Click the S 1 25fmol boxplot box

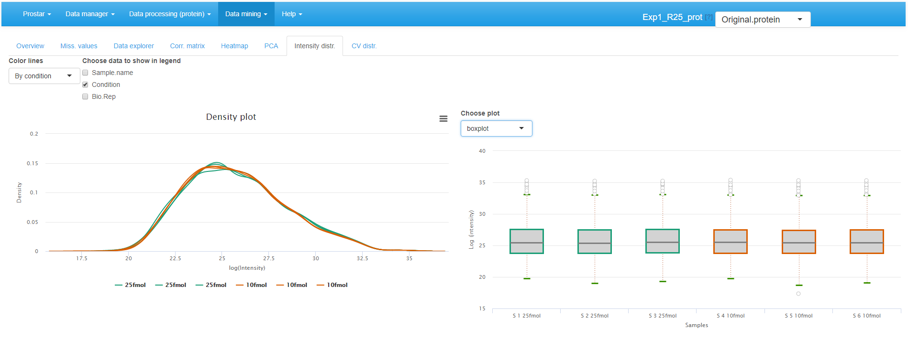tap(526, 241)
